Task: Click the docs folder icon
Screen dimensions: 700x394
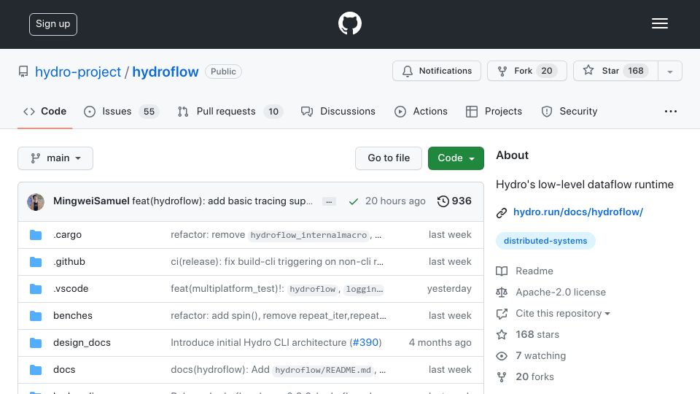Action: point(36,370)
